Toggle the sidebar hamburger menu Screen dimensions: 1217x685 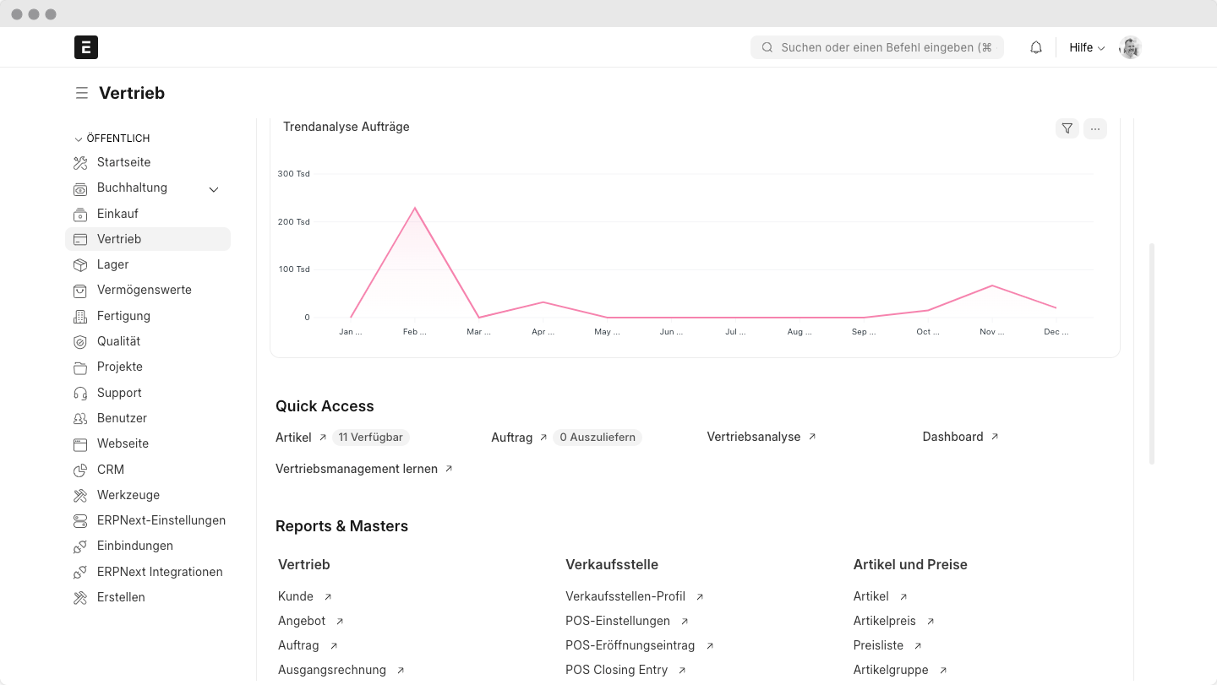tap(81, 93)
